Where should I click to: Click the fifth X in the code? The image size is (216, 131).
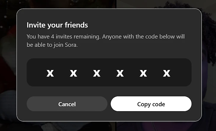tap(143, 73)
